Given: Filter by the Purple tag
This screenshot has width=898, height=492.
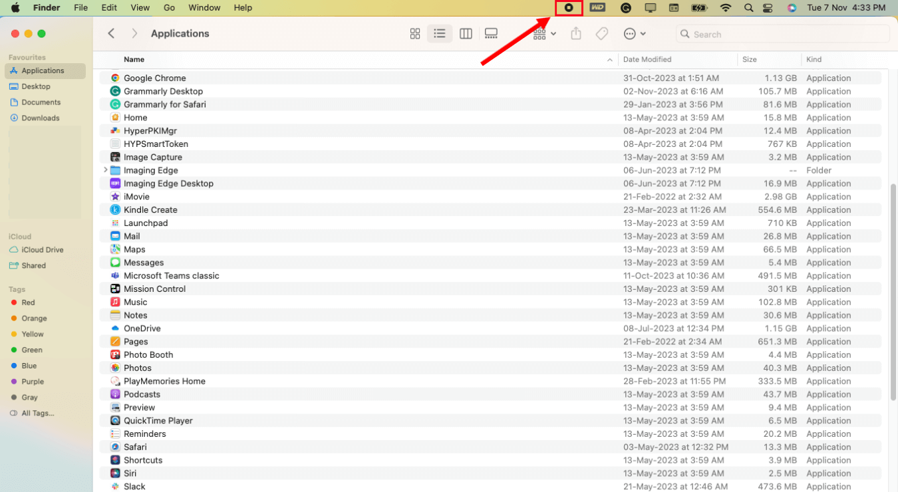Looking at the screenshot, I should tap(45, 382).
